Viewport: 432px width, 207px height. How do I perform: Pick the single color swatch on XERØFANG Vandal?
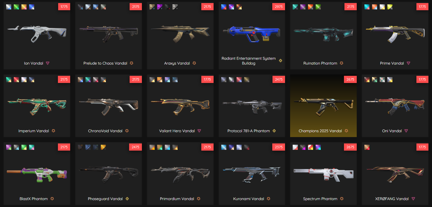tap(367, 147)
